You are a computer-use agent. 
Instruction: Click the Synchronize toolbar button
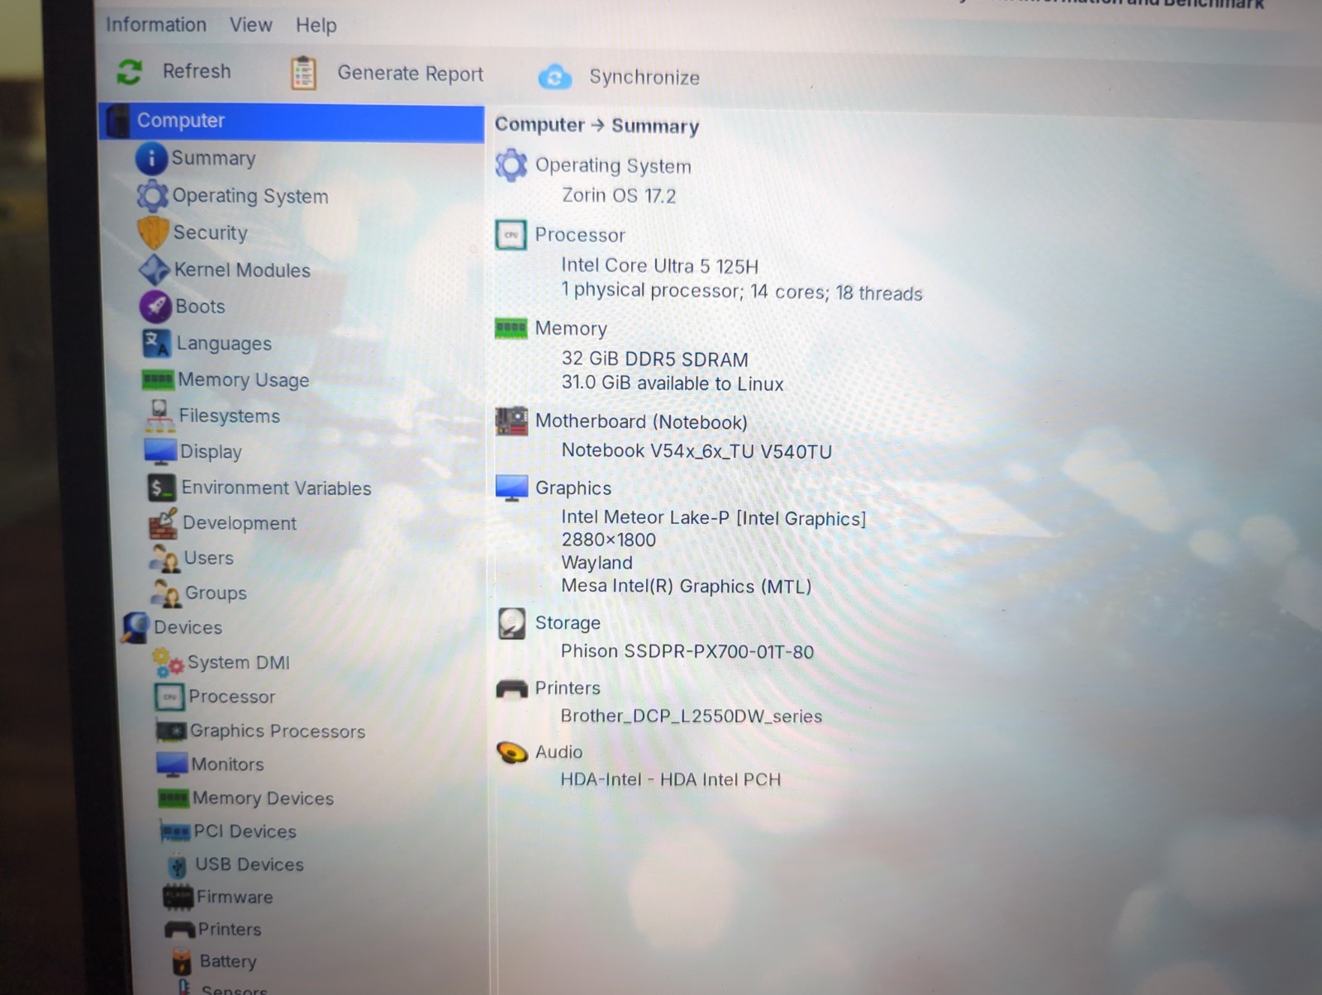(x=619, y=77)
